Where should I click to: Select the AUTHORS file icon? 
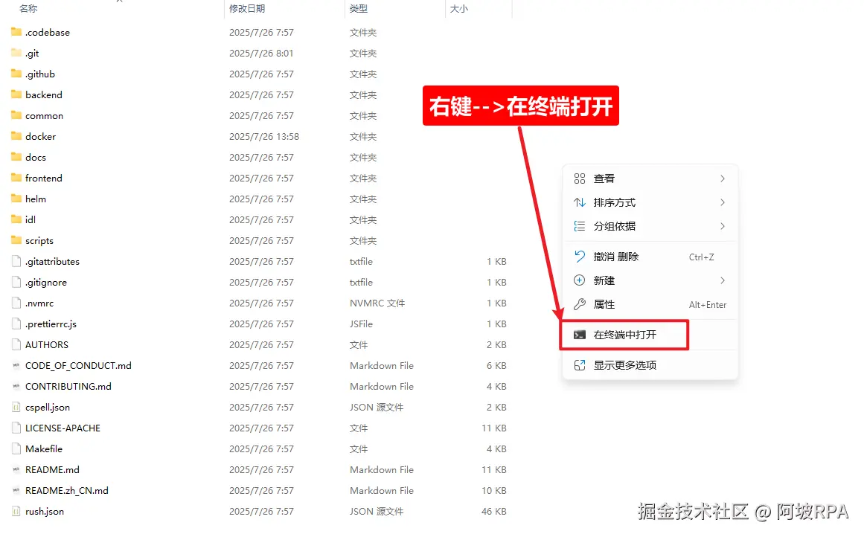point(16,345)
